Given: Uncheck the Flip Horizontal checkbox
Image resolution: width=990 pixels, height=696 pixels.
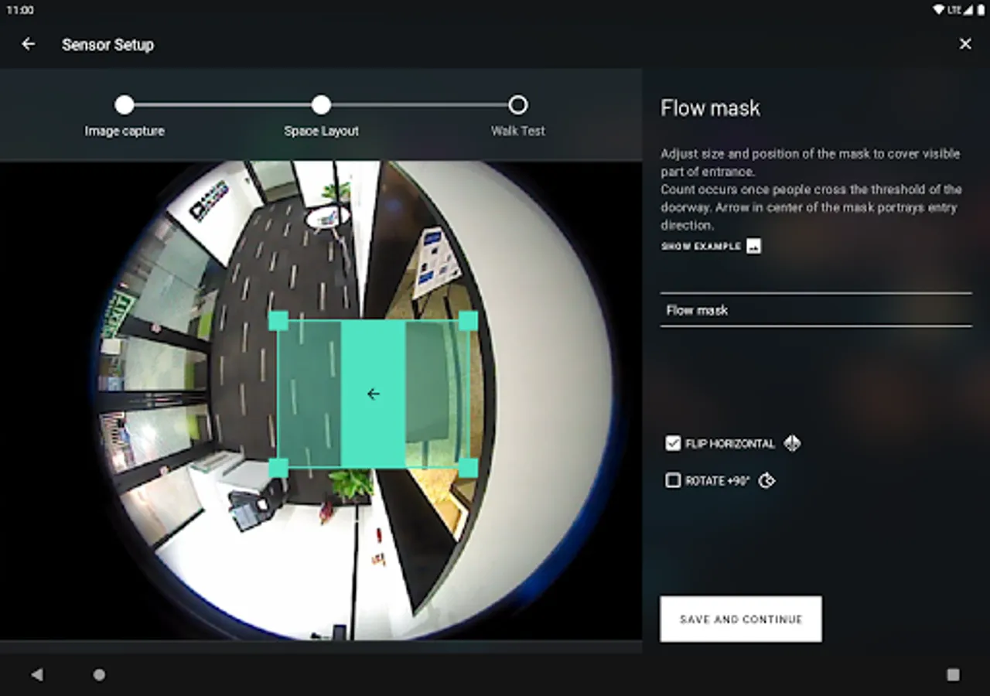Looking at the screenshot, I should pos(673,444).
